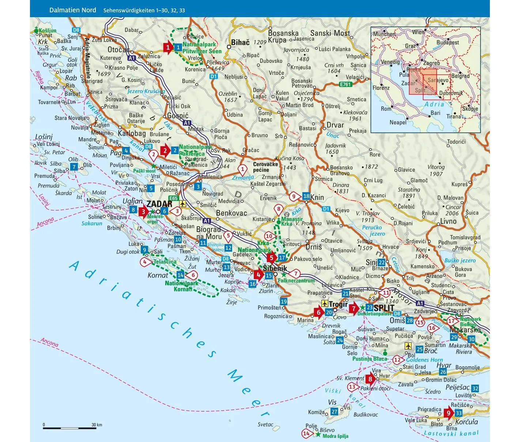Viewport: 518px width, 442px height.
Task: Click red arrow marker 1 at Plitvitzer Seen
Action: (x=168, y=47)
